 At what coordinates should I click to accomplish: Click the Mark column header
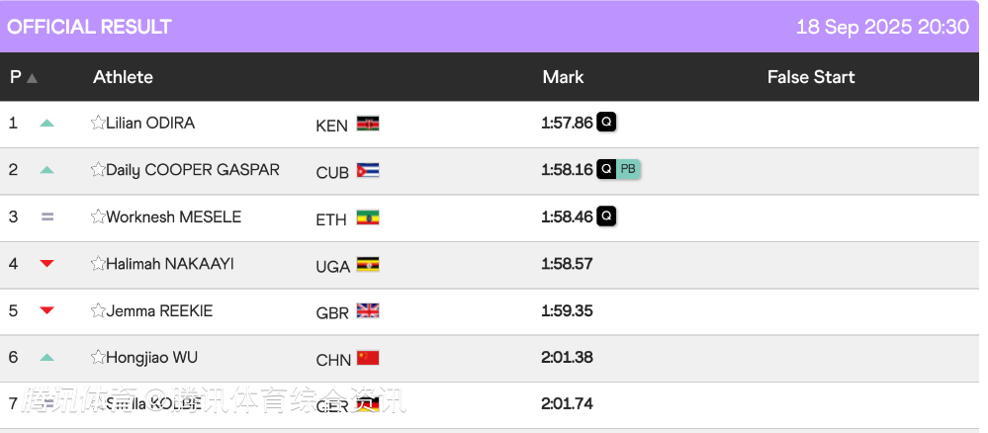click(x=564, y=77)
